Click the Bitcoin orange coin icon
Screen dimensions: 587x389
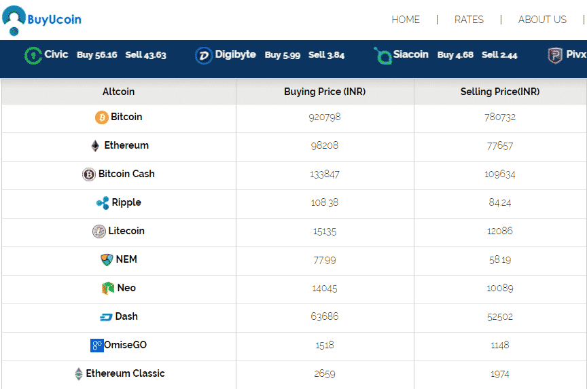pos(101,117)
